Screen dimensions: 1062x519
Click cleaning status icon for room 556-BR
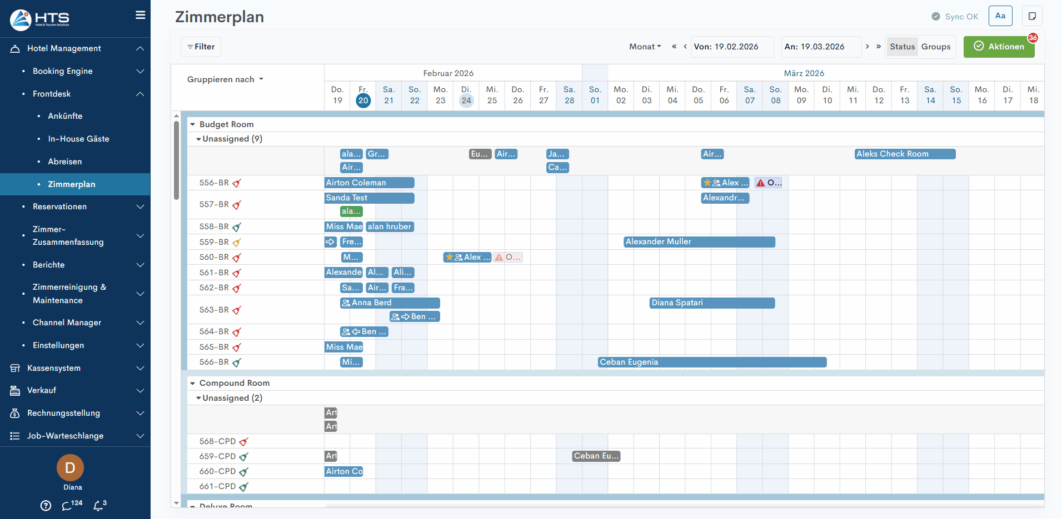[x=237, y=183]
